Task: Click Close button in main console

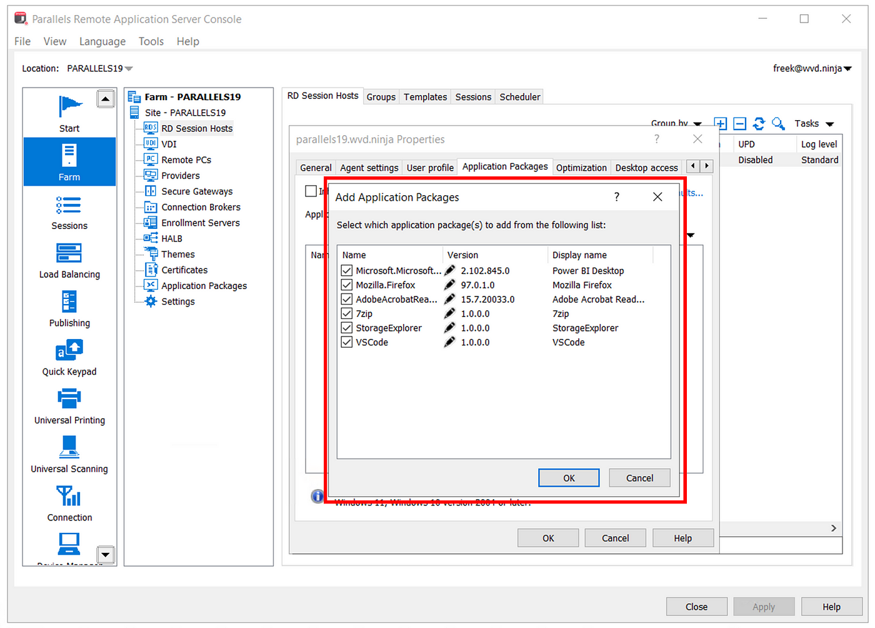Action: coord(696,607)
